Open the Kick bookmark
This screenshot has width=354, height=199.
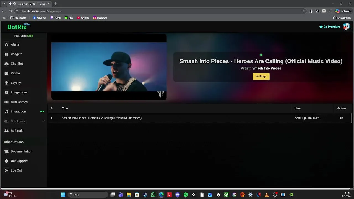point(69,18)
